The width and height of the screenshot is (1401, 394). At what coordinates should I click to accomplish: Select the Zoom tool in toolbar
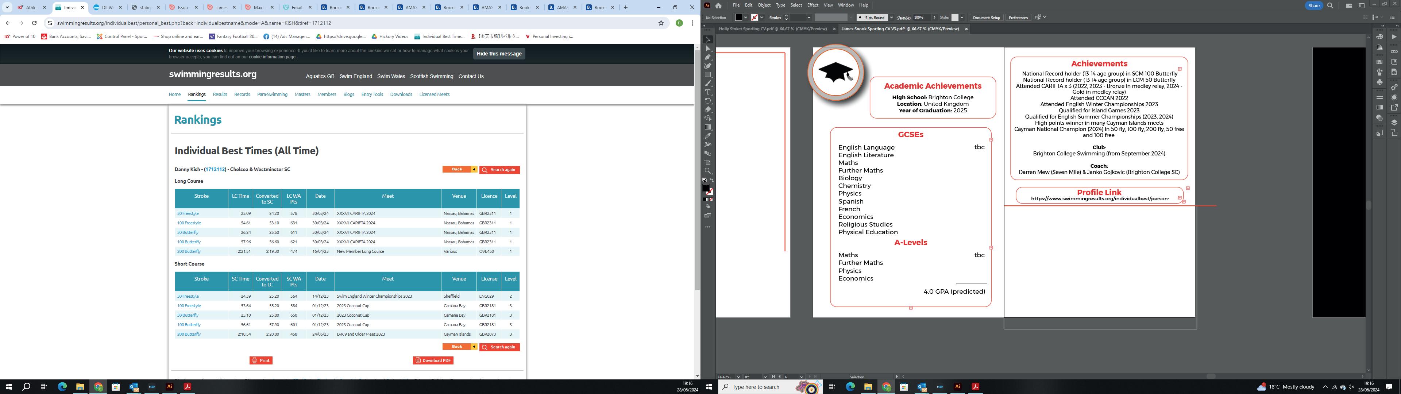tap(707, 171)
